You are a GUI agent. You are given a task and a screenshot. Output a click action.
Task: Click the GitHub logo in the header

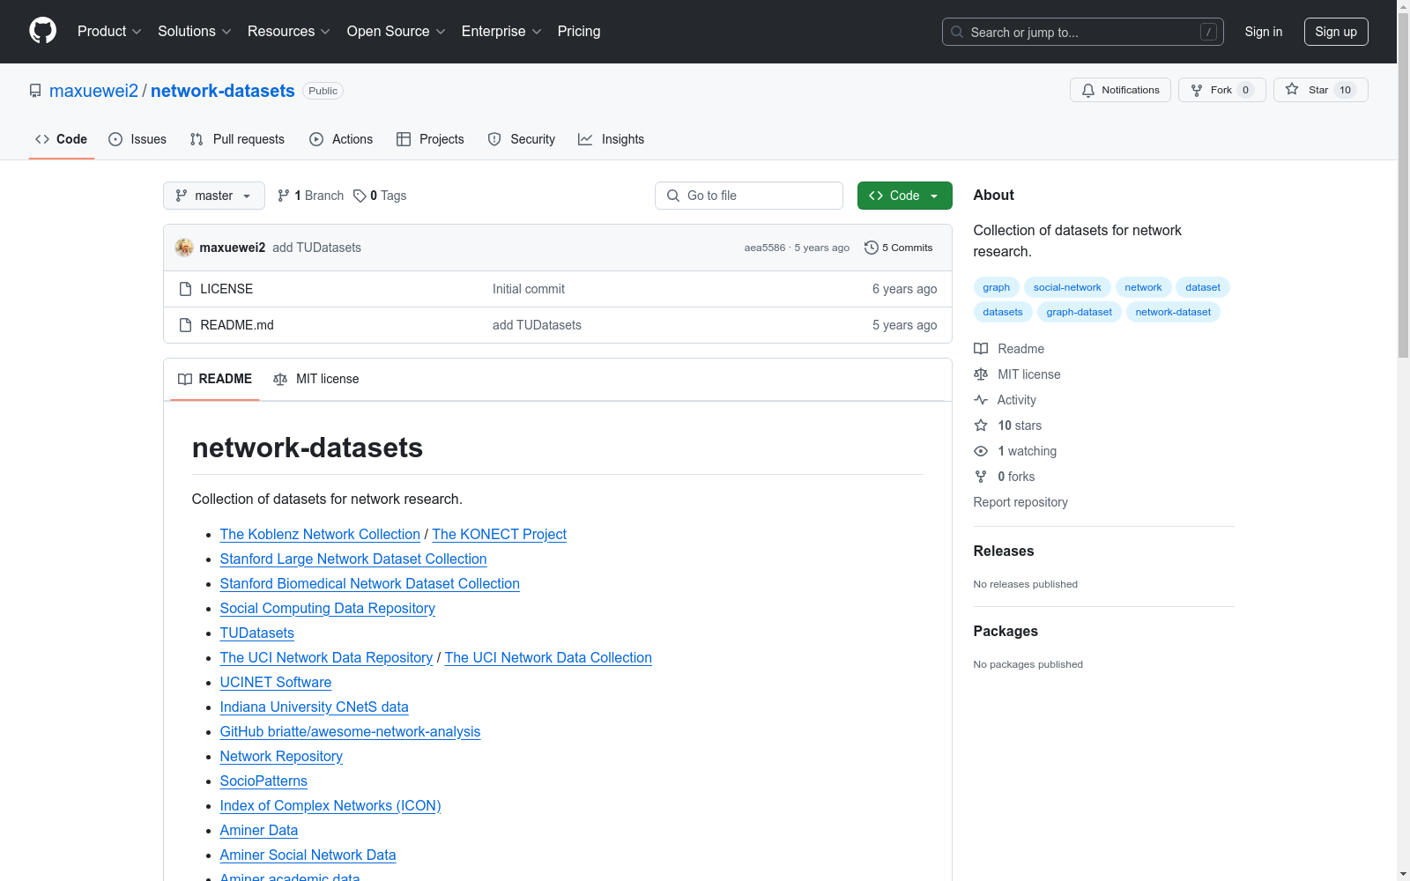point(42,31)
